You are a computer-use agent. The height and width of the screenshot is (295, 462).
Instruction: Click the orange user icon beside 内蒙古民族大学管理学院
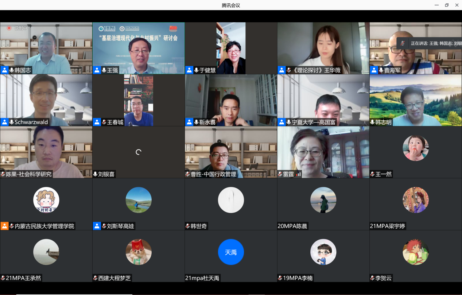point(4,226)
